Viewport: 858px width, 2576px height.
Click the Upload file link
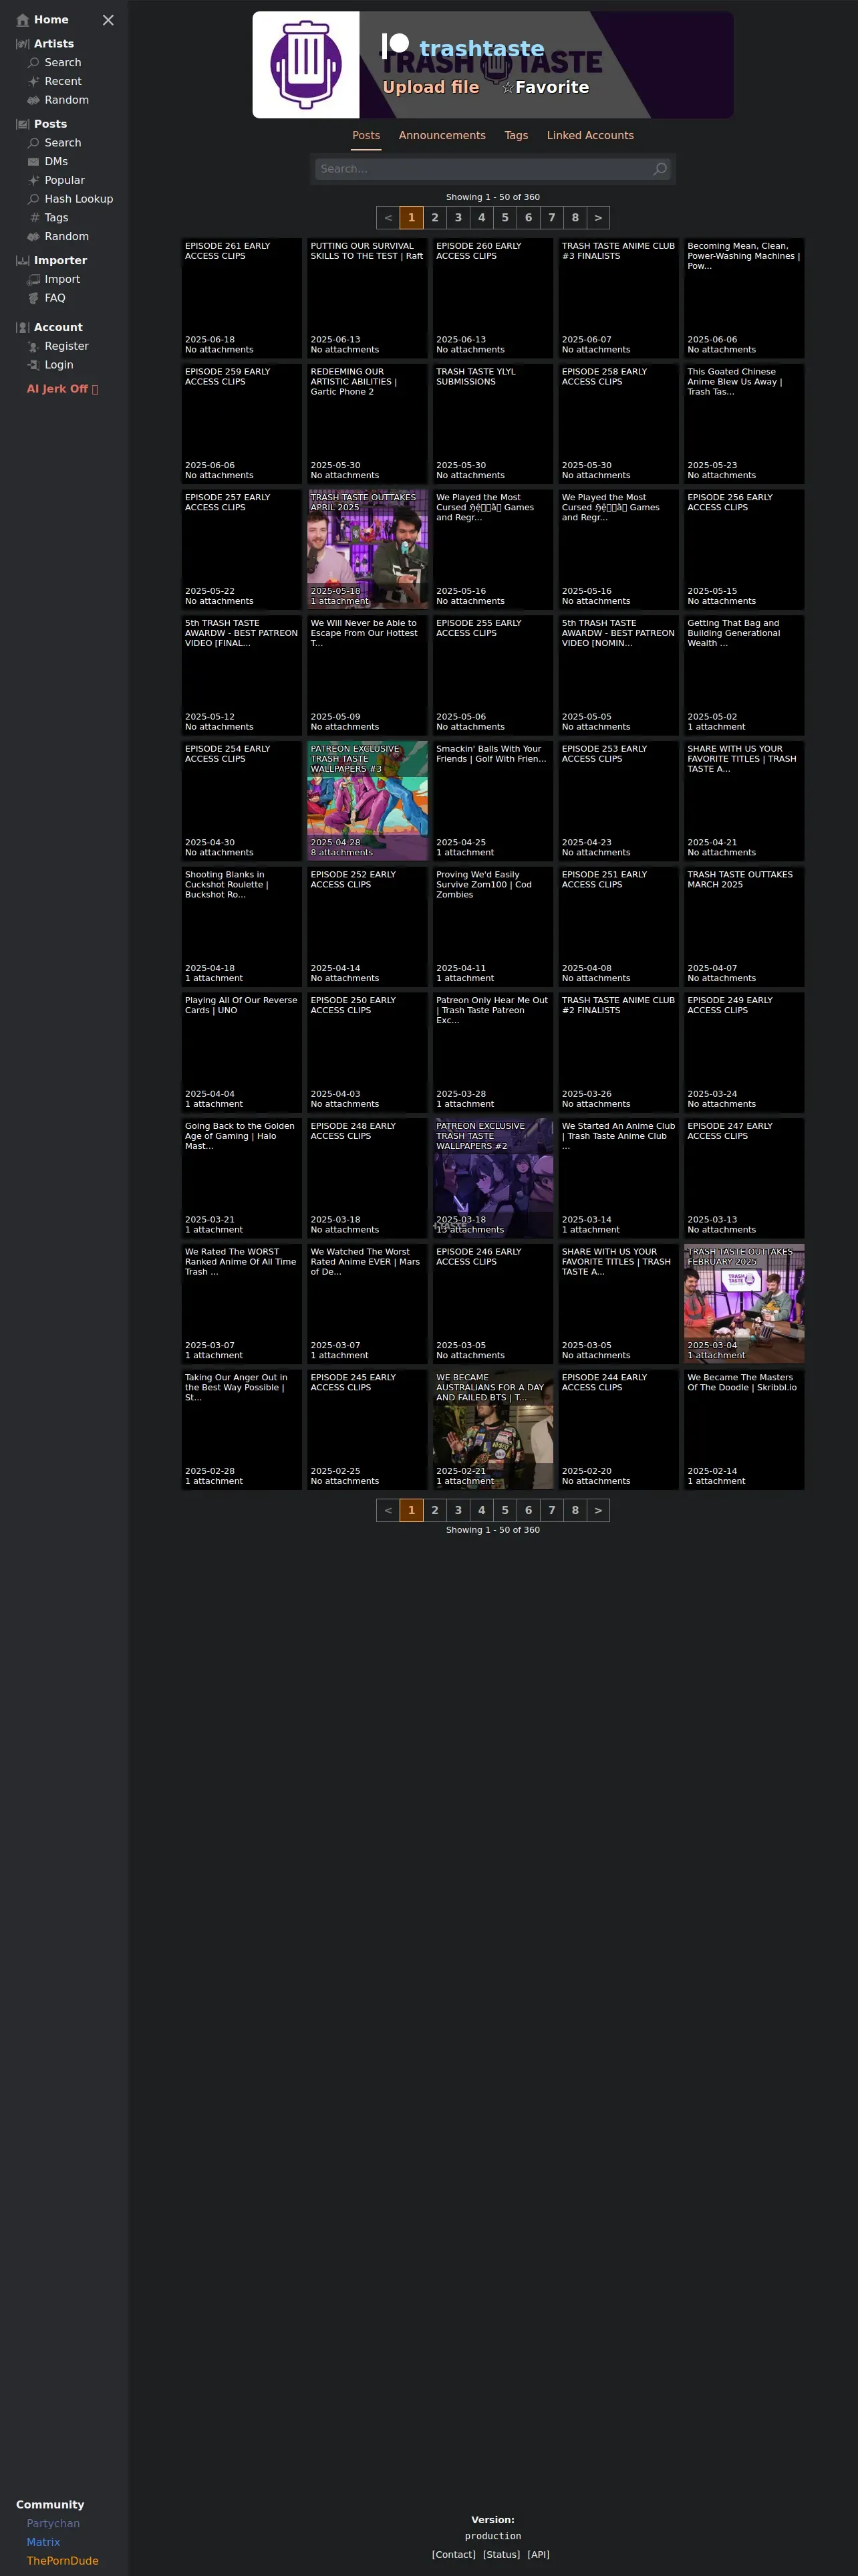coord(430,88)
